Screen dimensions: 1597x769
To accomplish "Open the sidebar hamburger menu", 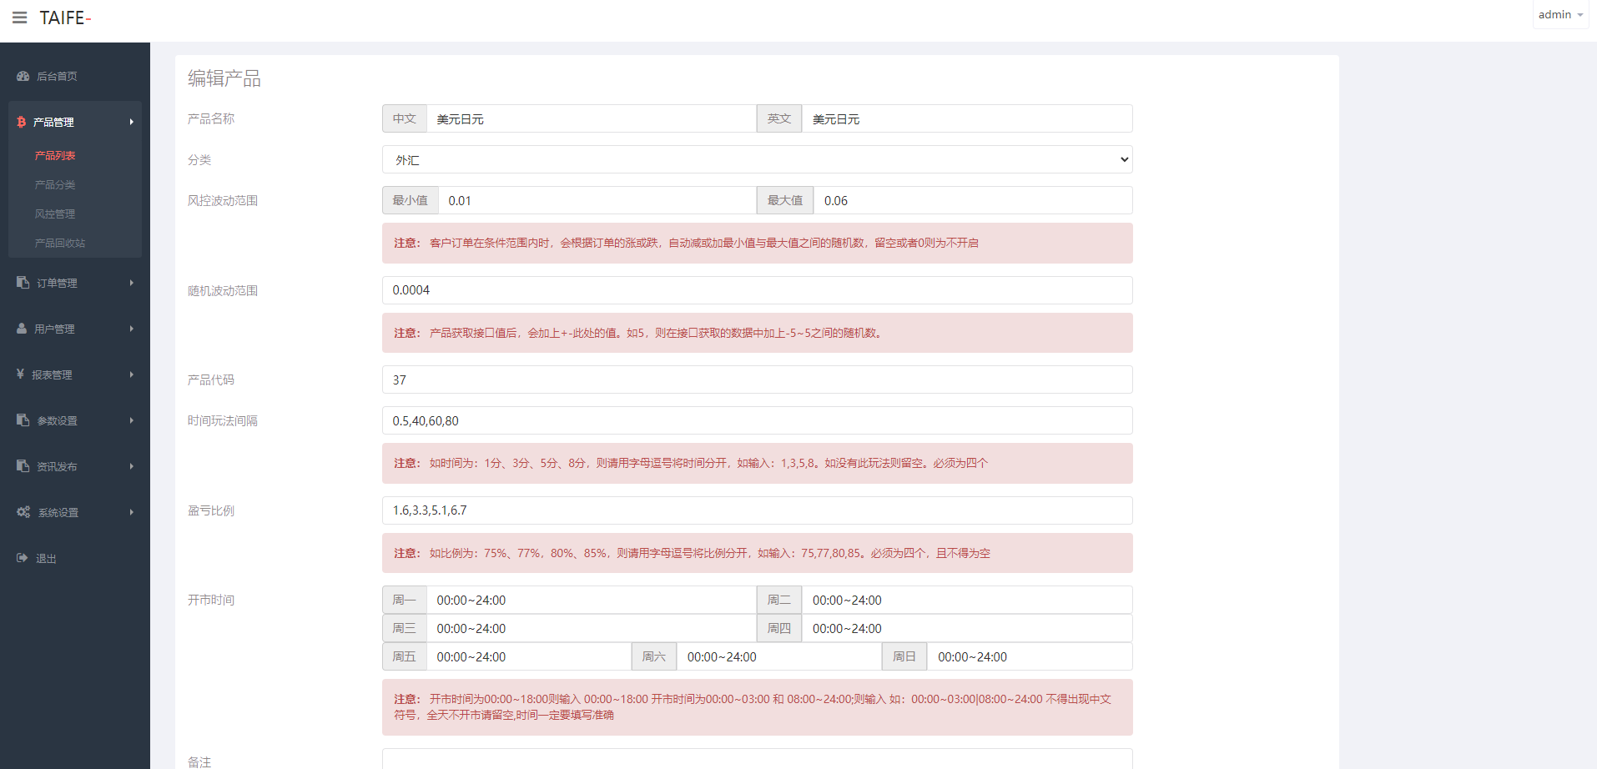I will 19,18.
